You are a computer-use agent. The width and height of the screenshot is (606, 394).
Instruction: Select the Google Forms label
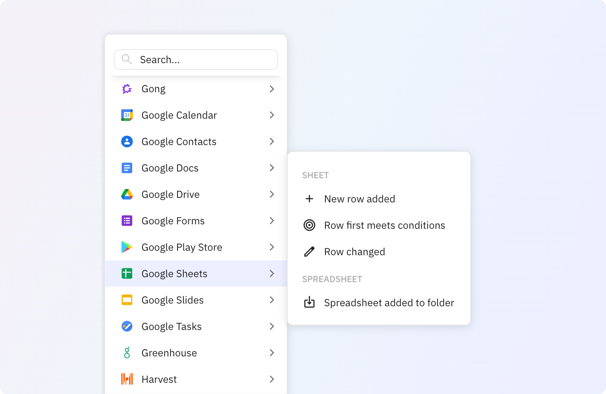[173, 221]
